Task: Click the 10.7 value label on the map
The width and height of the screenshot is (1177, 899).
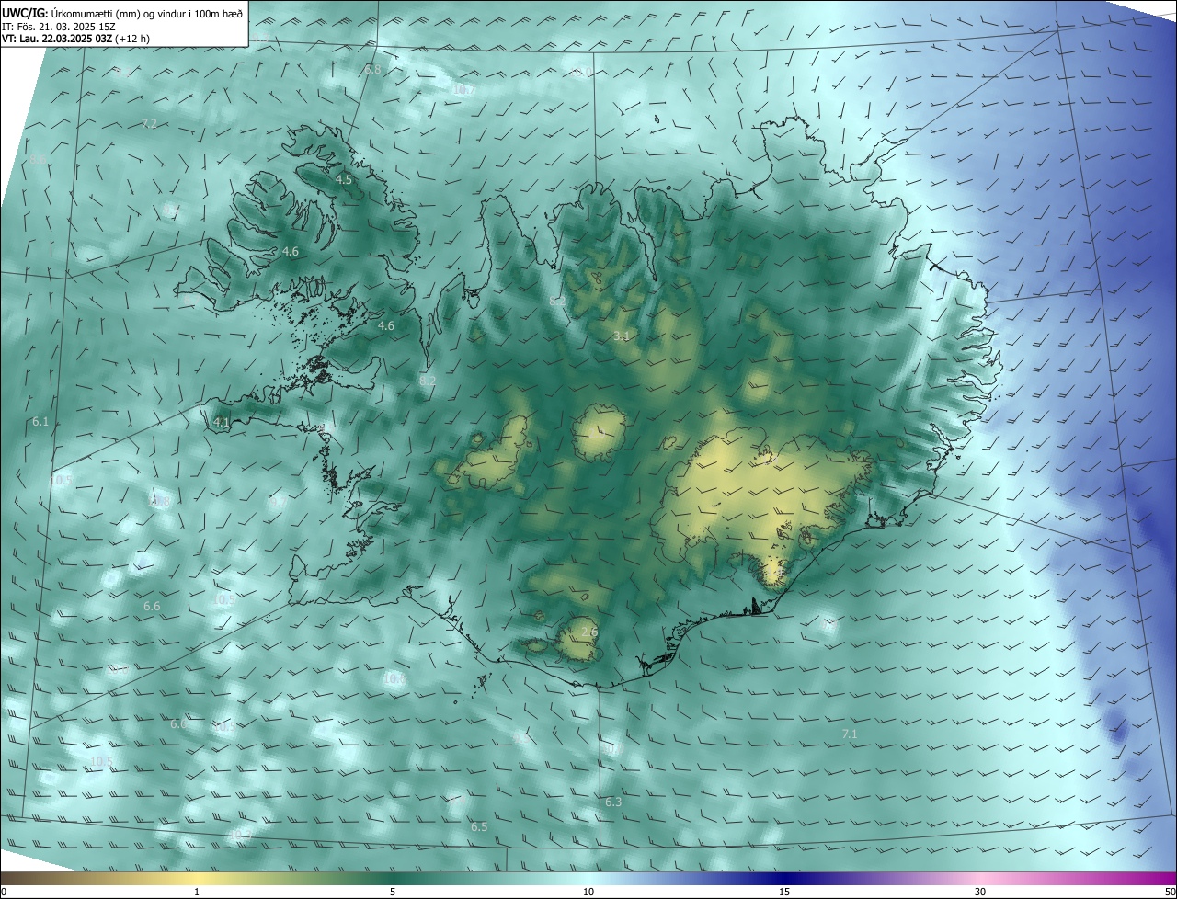Action: click(x=463, y=90)
